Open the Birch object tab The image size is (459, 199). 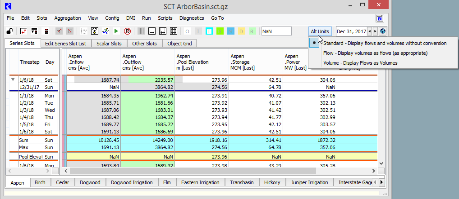[40, 182]
